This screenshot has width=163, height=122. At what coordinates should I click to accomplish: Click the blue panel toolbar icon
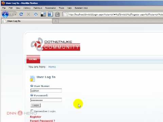pos(50,14)
